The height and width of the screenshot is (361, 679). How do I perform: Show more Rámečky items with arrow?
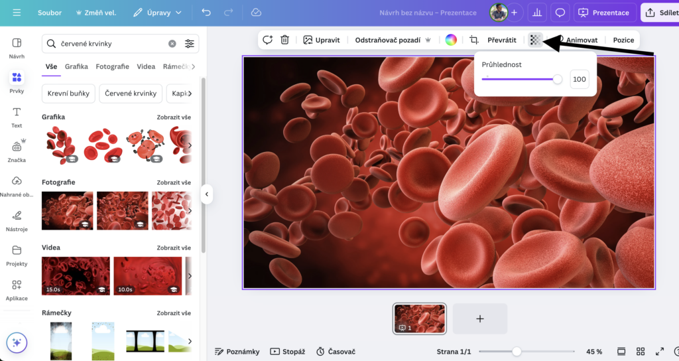pyautogui.click(x=190, y=341)
